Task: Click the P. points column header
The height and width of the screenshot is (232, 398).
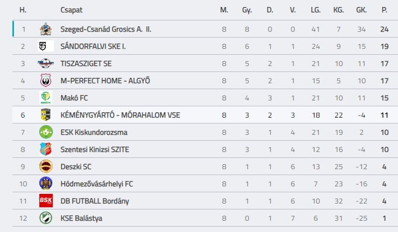Action: pos(384,10)
